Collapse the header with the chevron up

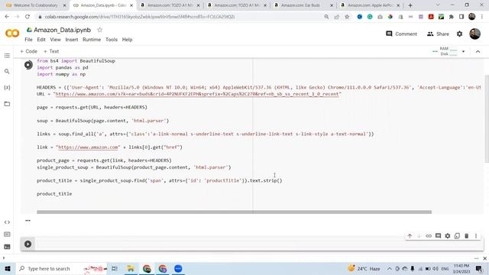(478, 51)
